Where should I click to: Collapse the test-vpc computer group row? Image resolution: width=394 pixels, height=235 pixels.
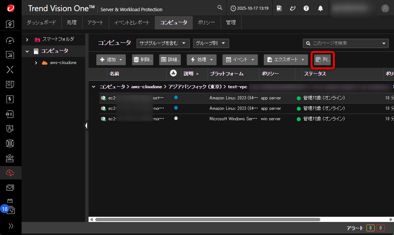93,87
